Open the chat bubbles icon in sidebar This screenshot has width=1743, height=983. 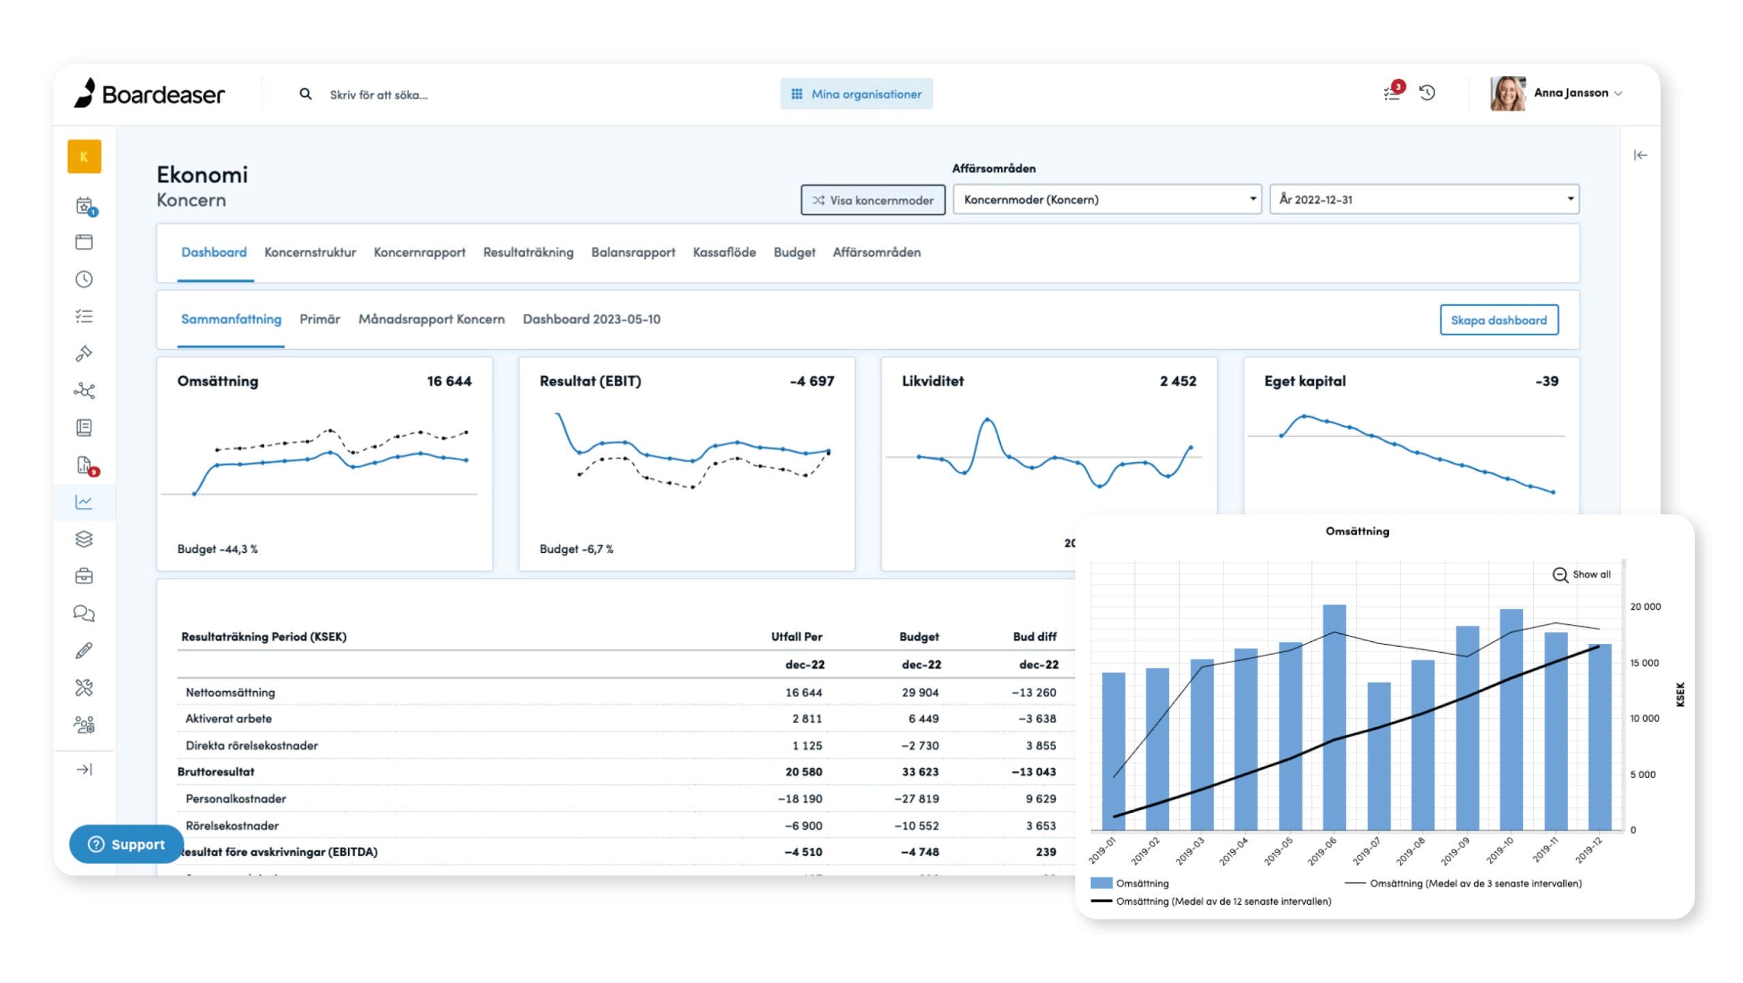(x=84, y=613)
